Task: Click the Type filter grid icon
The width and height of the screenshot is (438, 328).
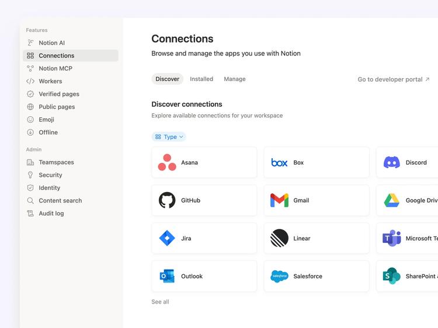Action: click(x=158, y=137)
